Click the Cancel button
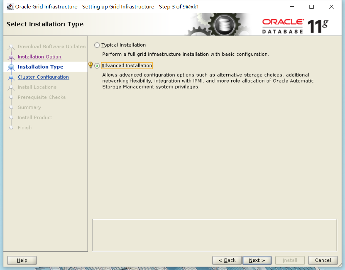Viewport: 345px width, 270px height. pos(323,260)
